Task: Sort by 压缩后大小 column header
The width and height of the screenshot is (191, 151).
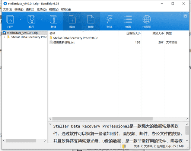Action: coord(133,33)
